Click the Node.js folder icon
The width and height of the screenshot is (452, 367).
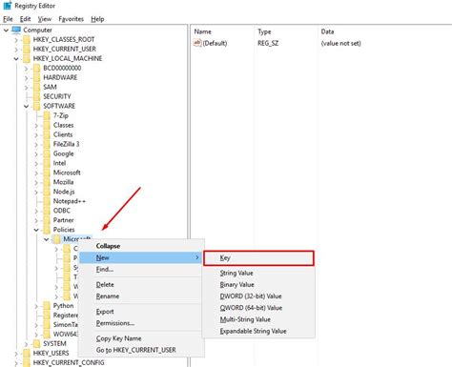(x=47, y=192)
